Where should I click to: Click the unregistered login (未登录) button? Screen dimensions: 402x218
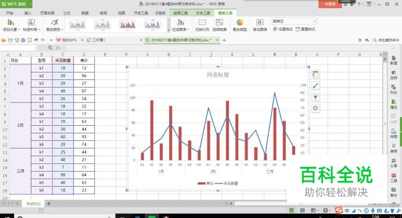pyautogui.click(x=330, y=4)
